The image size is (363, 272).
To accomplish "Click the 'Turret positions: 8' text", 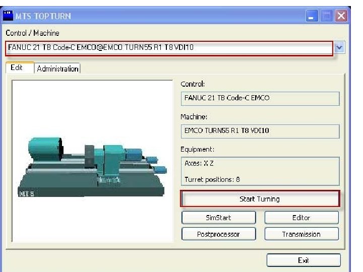I will tap(212, 179).
